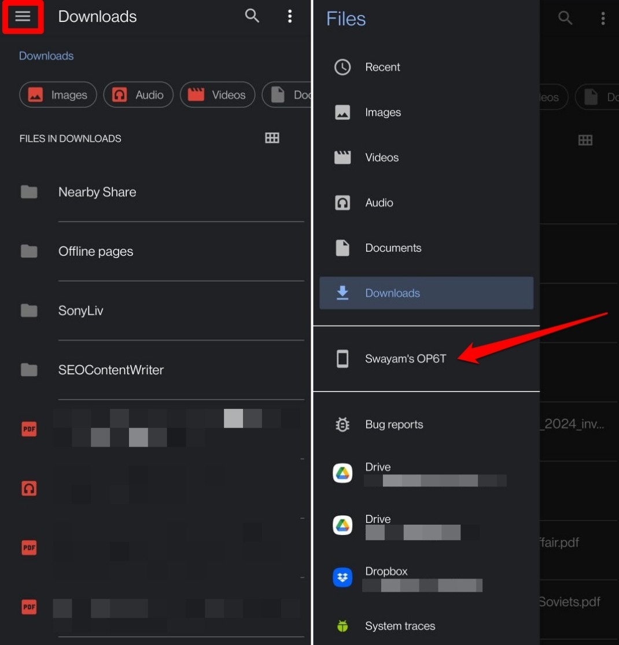Open the SonyLiv folder

(x=155, y=311)
